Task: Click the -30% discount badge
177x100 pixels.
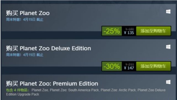Action: point(112,66)
